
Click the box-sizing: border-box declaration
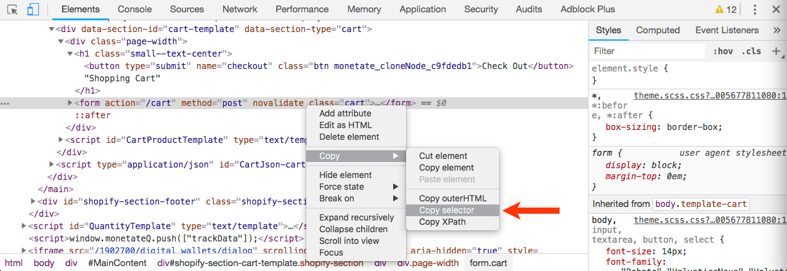pos(664,127)
